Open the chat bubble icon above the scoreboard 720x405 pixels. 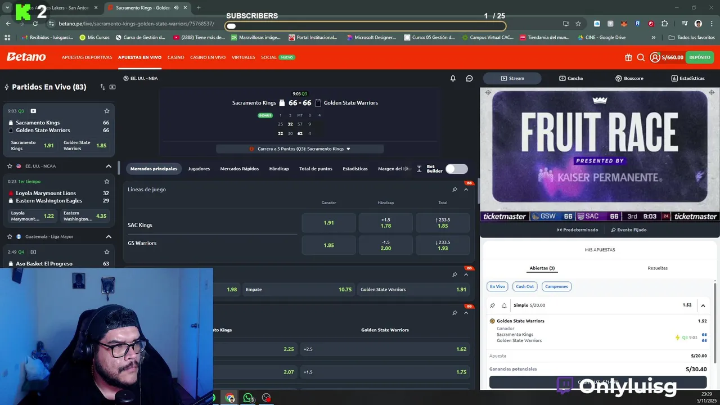(469, 78)
